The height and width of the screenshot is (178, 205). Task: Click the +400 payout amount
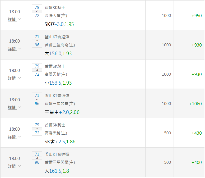coord(197,162)
